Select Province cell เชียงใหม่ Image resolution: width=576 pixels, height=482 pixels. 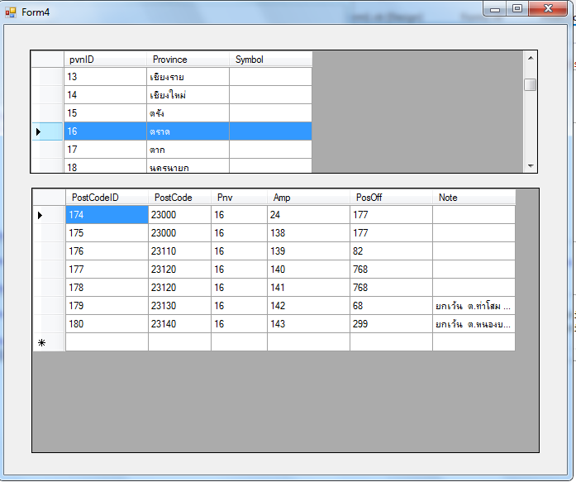click(188, 95)
